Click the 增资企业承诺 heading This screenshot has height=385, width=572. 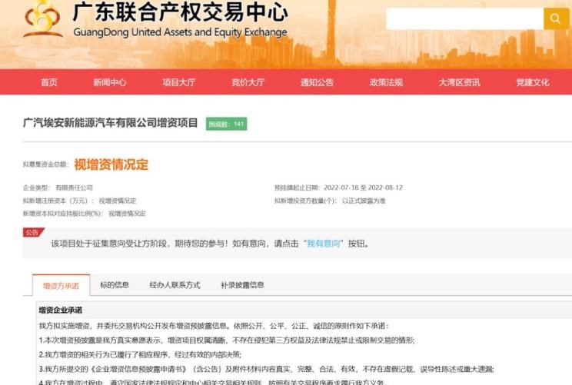(x=61, y=310)
